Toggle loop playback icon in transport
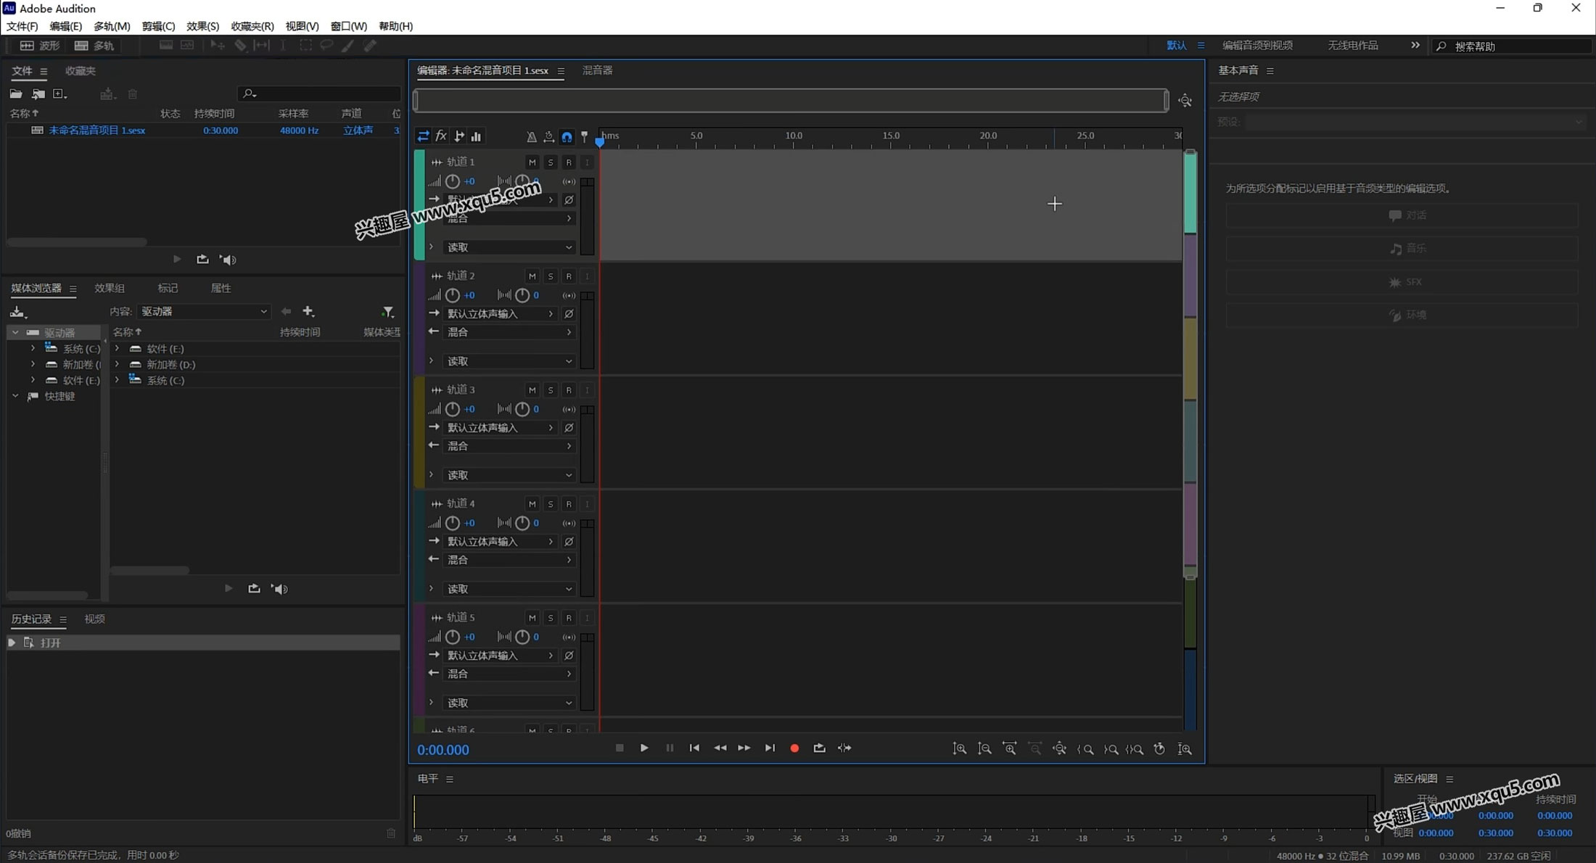Image resolution: width=1596 pixels, height=863 pixels. coord(819,748)
